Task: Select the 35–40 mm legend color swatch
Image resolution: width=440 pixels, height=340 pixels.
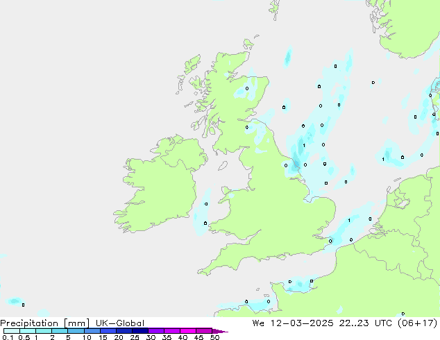Action: pyautogui.click(x=172, y=331)
